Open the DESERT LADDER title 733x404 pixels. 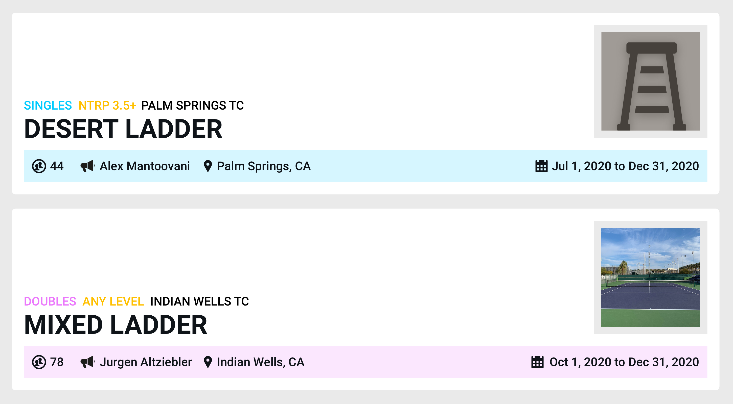pos(123,129)
